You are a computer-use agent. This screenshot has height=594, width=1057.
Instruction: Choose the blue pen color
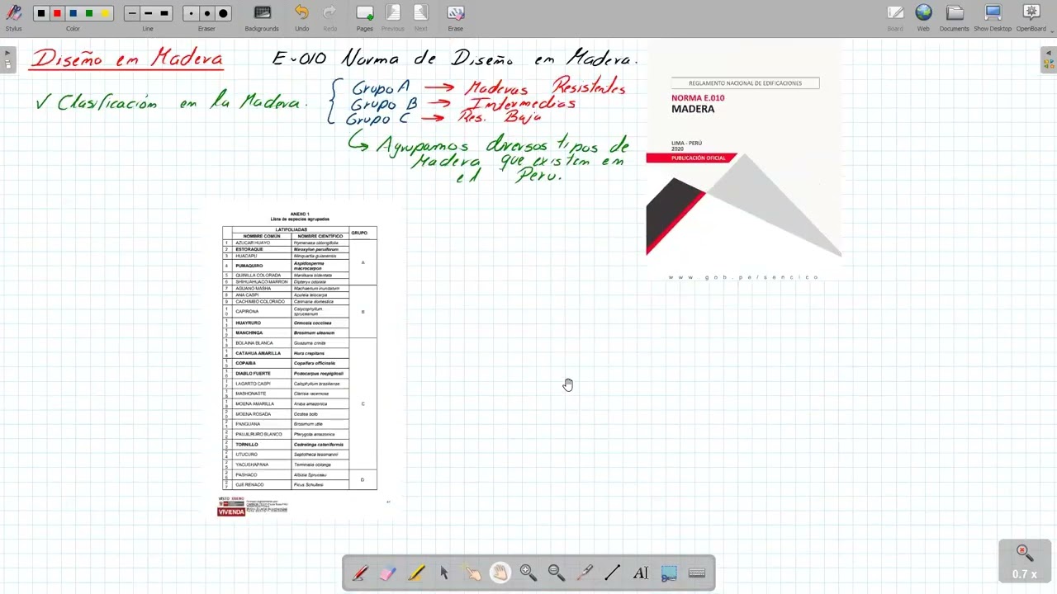coord(73,13)
